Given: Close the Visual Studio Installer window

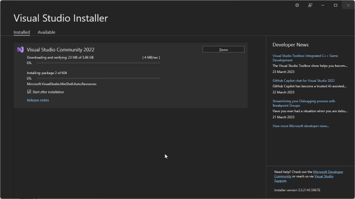Looking at the screenshot, I should (348, 5).
